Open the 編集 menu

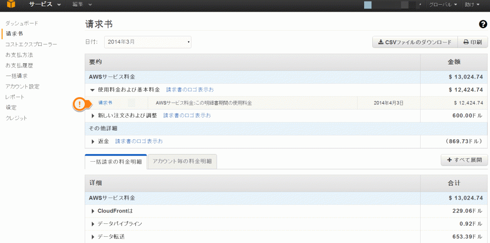point(82,5)
